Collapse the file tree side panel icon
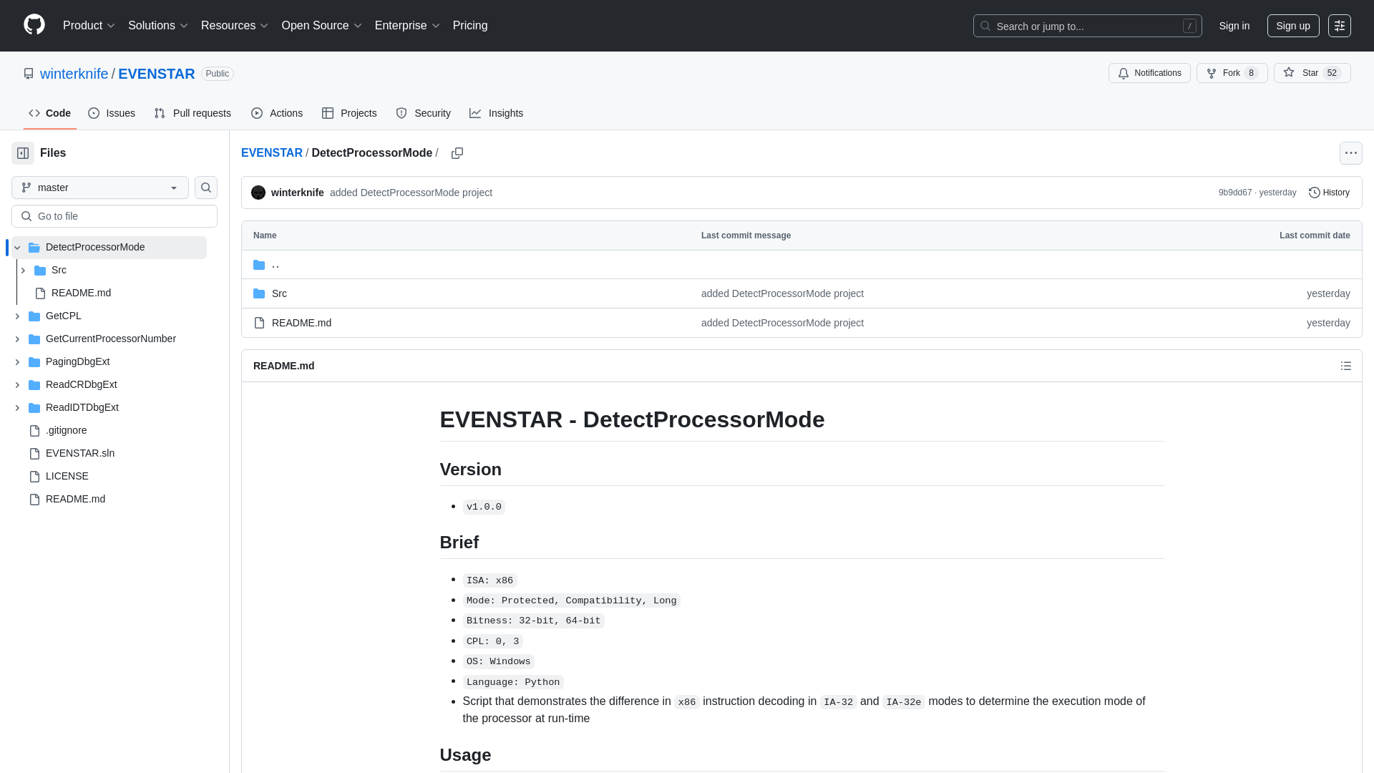The width and height of the screenshot is (1374, 773). pyautogui.click(x=23, y=153)
